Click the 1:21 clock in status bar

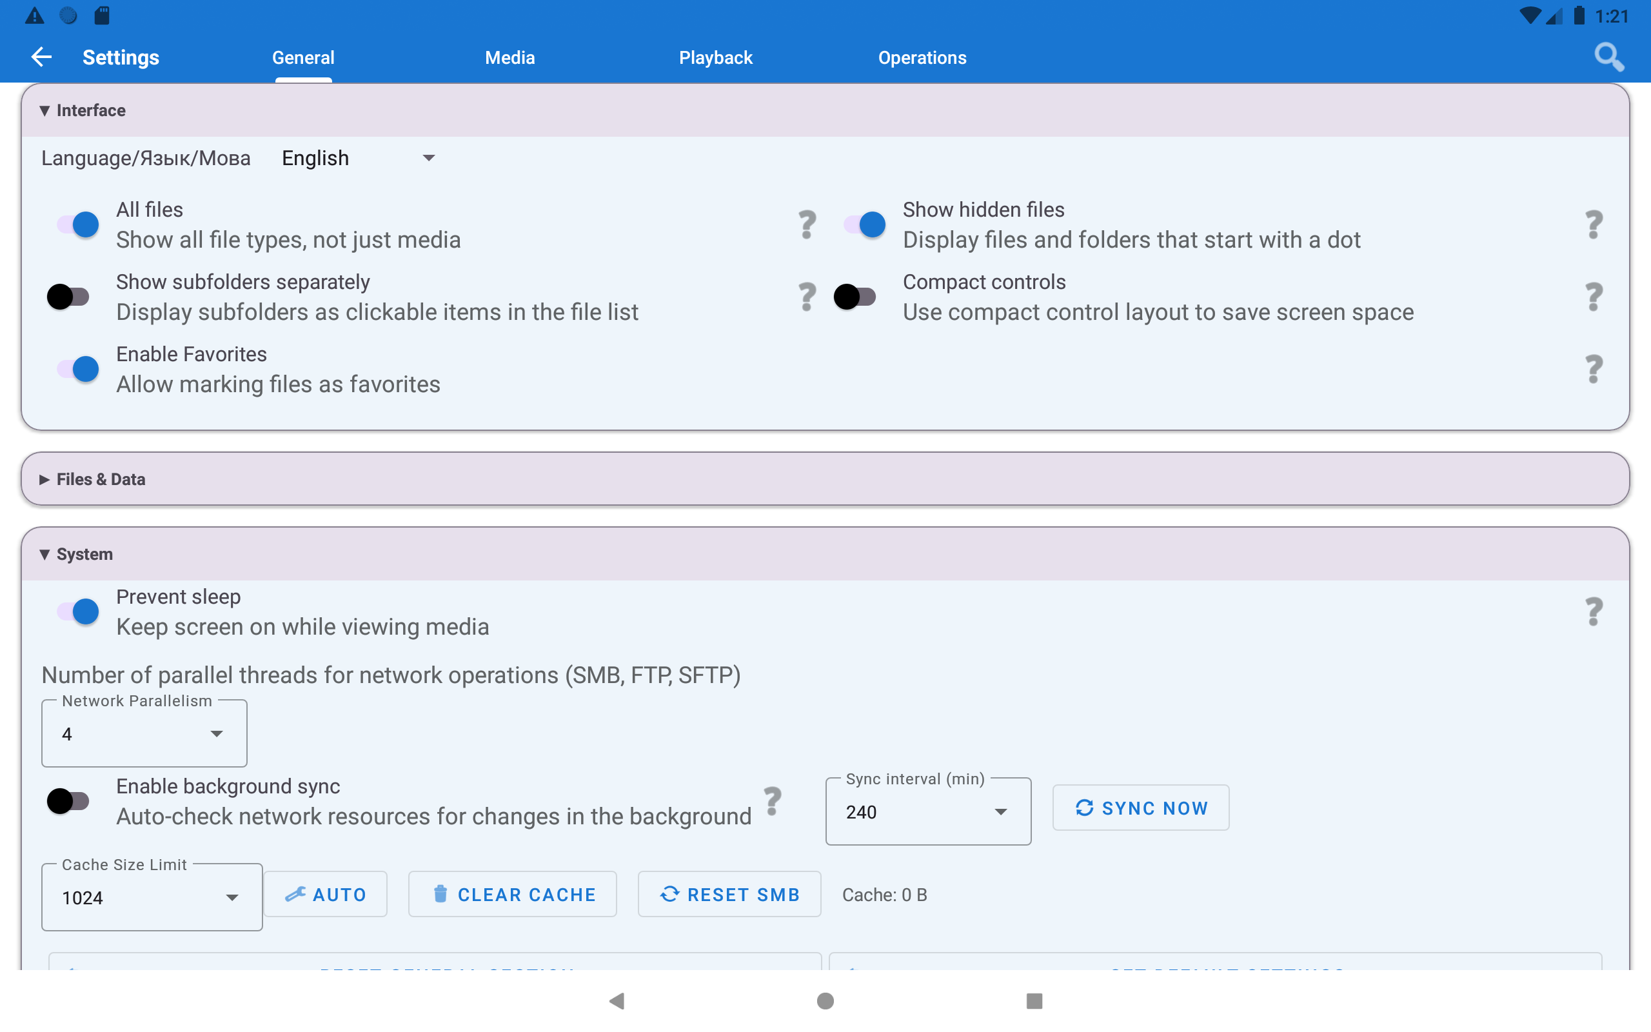coord(1612,15)
